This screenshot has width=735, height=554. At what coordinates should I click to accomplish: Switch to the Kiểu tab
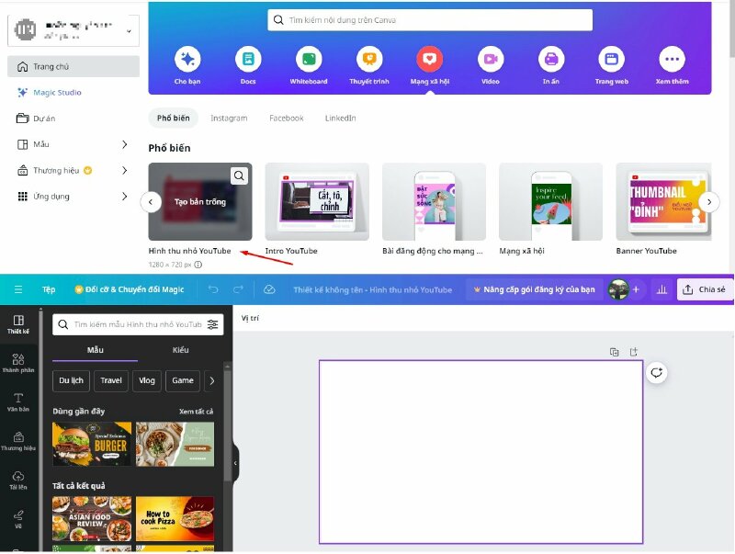[180, 350]
